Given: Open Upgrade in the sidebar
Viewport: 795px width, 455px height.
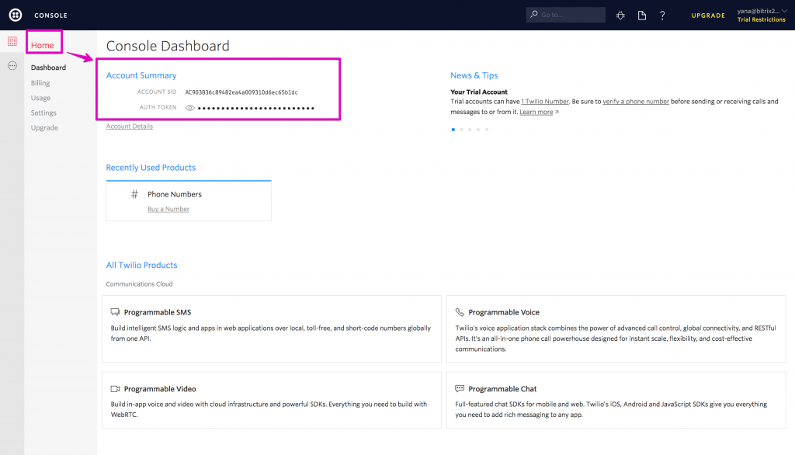Looking at the screenshot, I should point(44,128).
